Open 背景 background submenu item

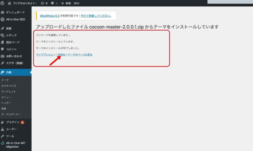click(x=4, y=109)
